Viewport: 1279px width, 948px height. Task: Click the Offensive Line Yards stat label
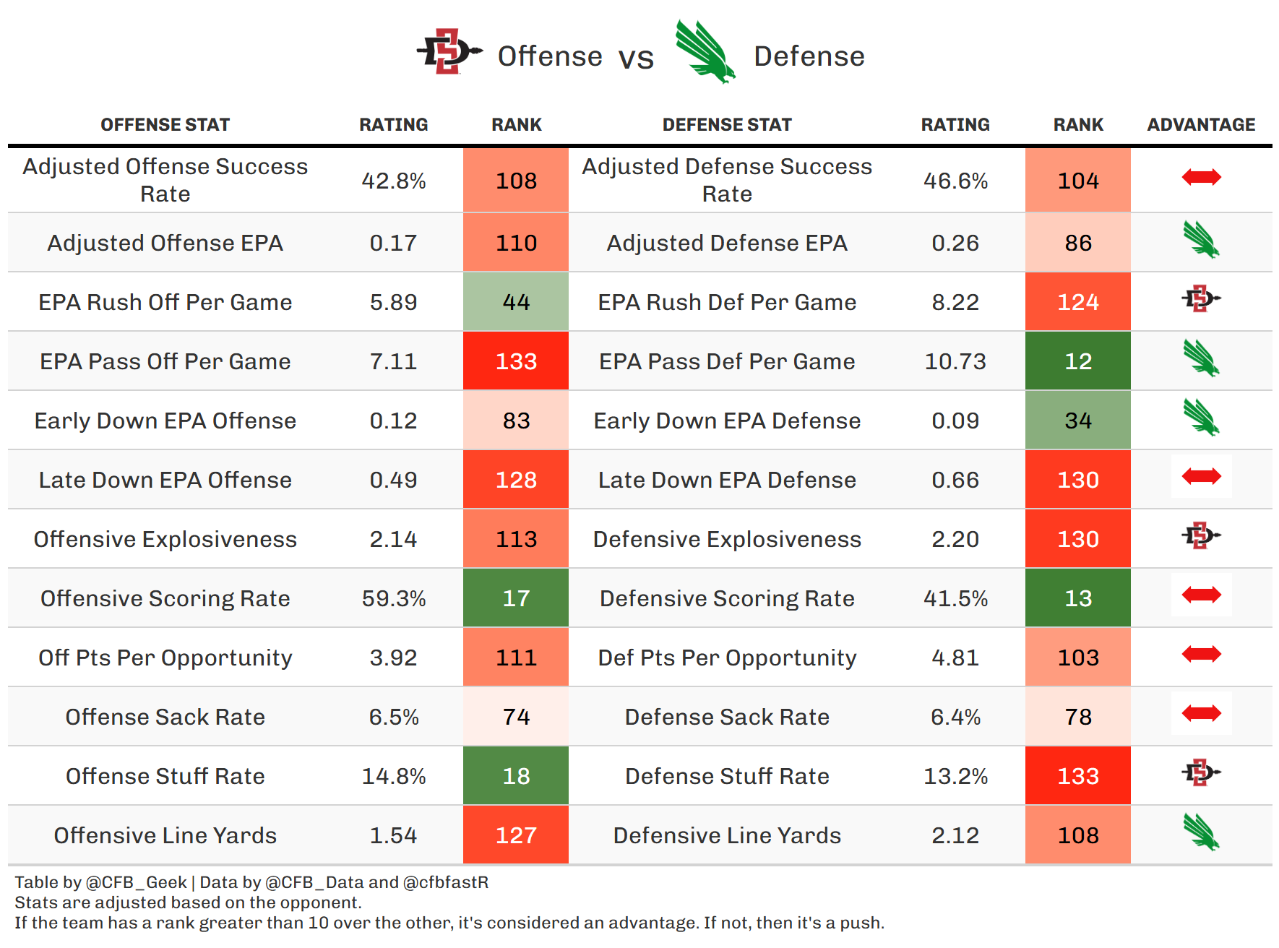pos(165,835)
